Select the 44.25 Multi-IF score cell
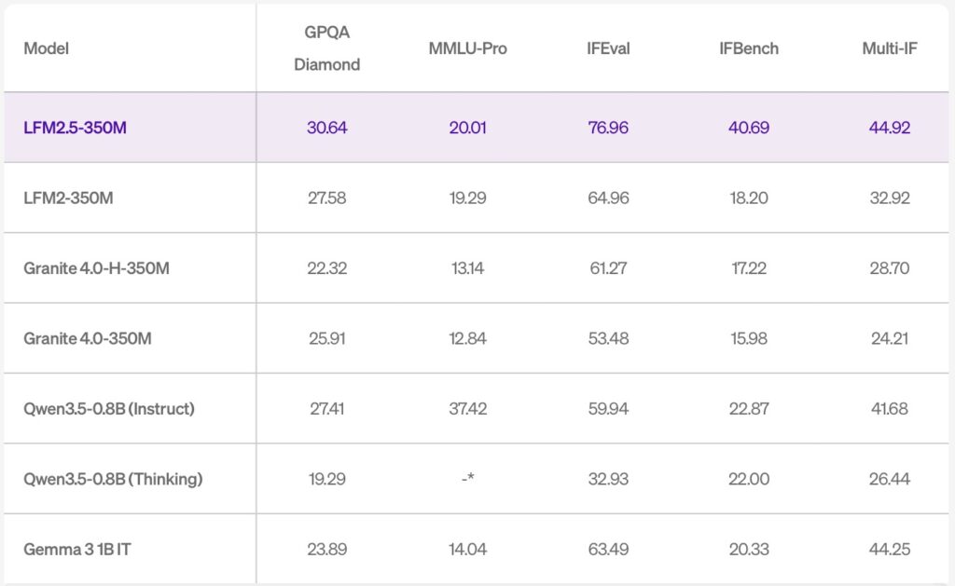Image resolution: width=955 pixels, height=586 pixels. point(890,549)
